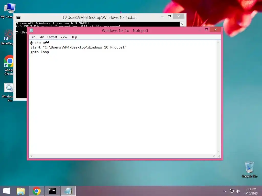Click the command prompt title bar icon
This screenshot has height=196, width=262.
click(18, 18)
